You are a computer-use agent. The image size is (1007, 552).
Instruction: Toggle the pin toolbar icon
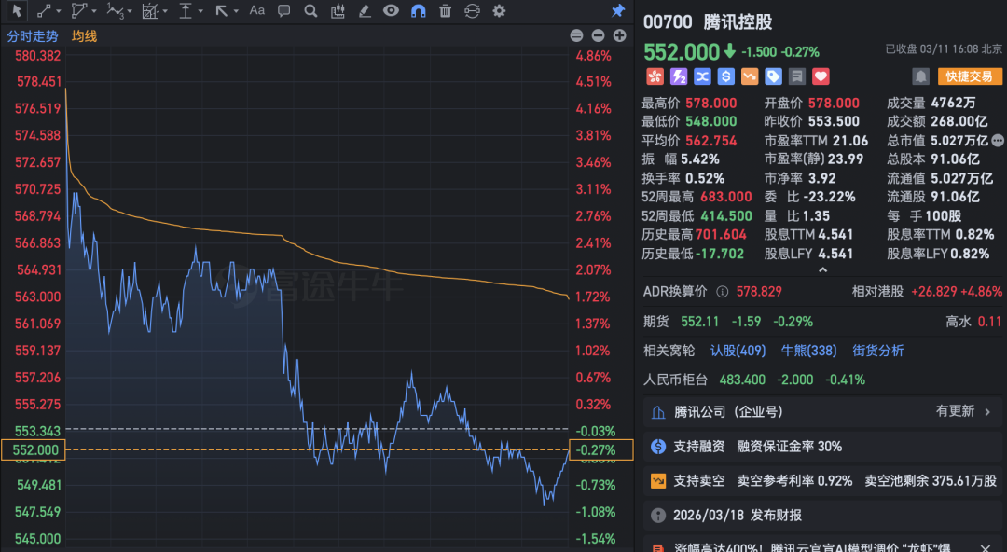[618, 11]
